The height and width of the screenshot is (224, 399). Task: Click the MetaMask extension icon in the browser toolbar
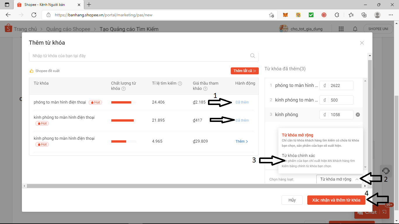coord(285,15)
